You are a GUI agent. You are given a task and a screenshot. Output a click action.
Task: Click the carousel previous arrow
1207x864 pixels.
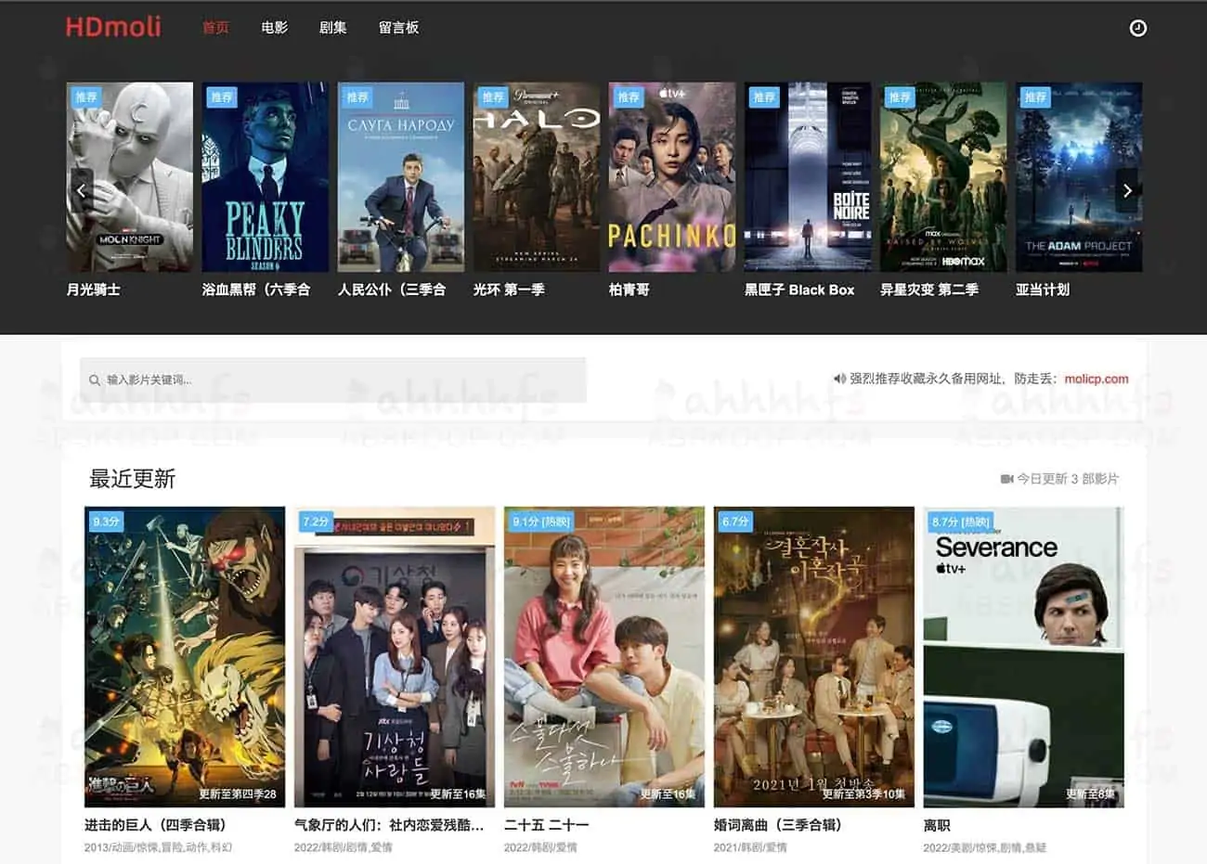(x=82, y=190)
